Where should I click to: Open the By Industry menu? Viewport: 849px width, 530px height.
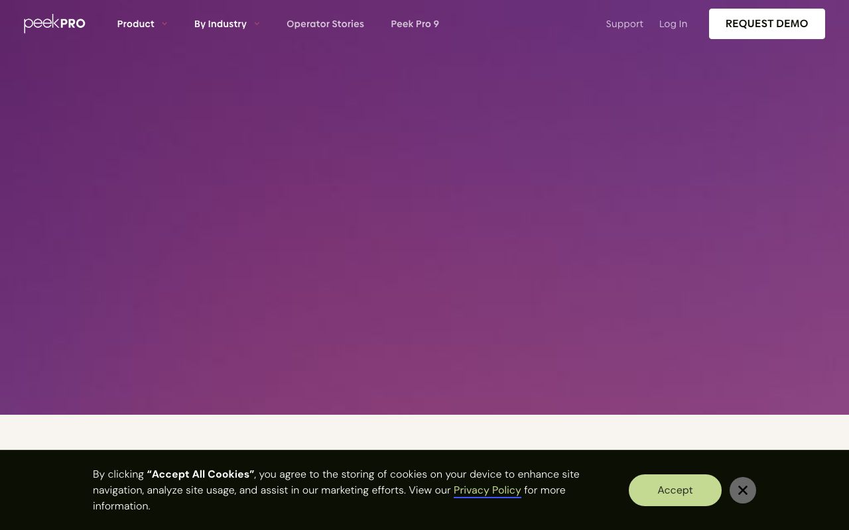[x=220, y=24]
